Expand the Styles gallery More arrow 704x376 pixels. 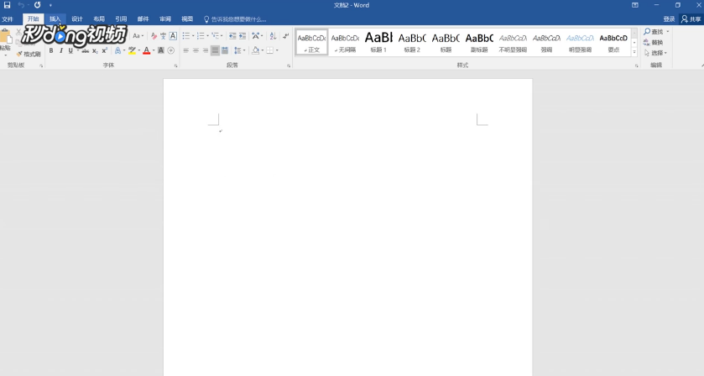pyautogui.click(x=634, y=52)
